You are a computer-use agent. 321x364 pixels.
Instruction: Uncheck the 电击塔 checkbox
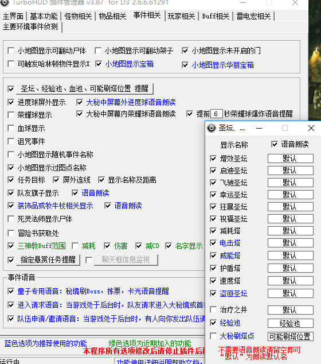pos(213,243)
